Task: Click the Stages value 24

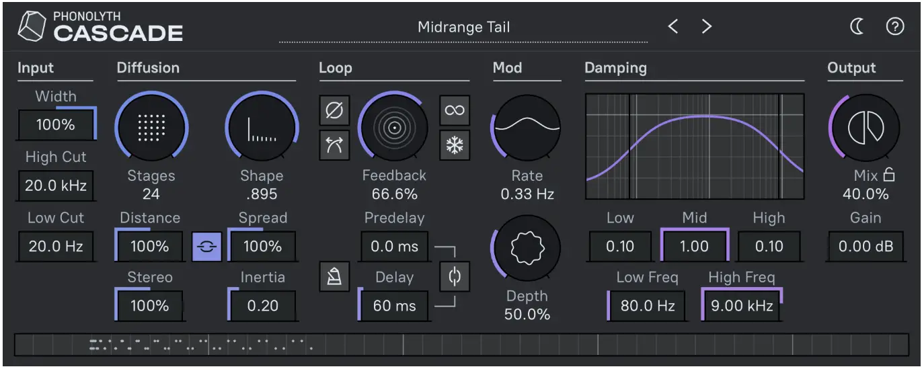Action: pyautogui.click(x=151, y=194)
